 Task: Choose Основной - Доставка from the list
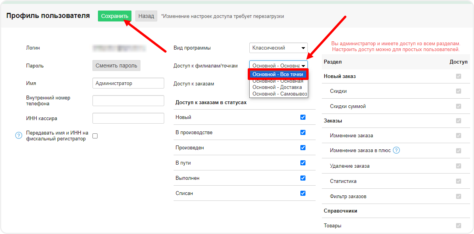coord(277,87)
